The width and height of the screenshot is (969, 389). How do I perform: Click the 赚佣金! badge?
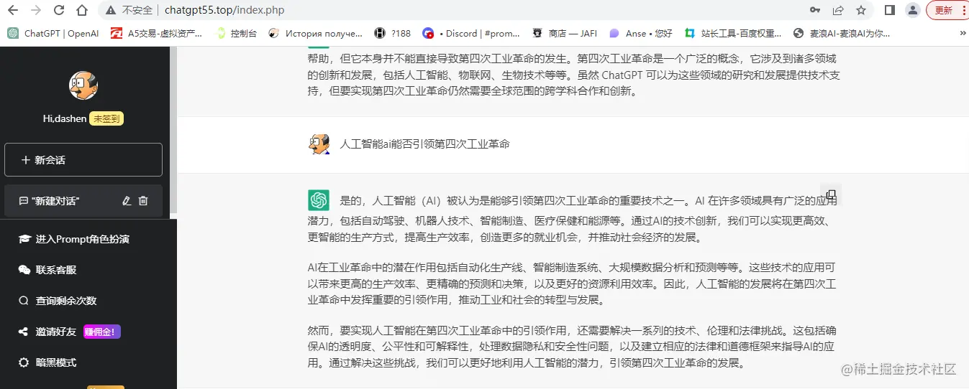(x=101, y=332)
